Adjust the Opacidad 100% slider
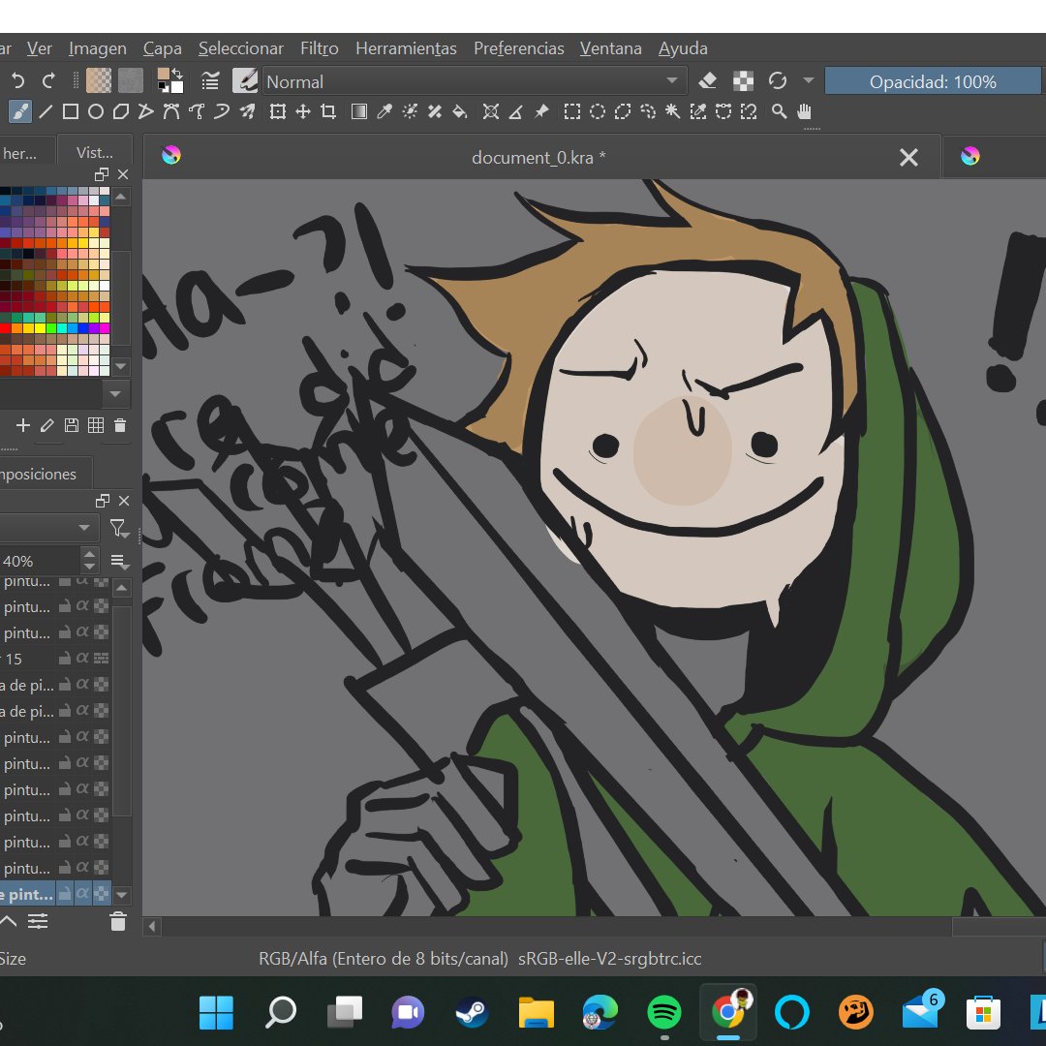Image resolution: width=1046 pixels, height=1046 pixels. pyautogui.click(x=934, y=81)
